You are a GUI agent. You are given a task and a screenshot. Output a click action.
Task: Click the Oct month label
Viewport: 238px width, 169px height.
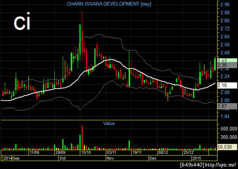[x=63, y=158]
